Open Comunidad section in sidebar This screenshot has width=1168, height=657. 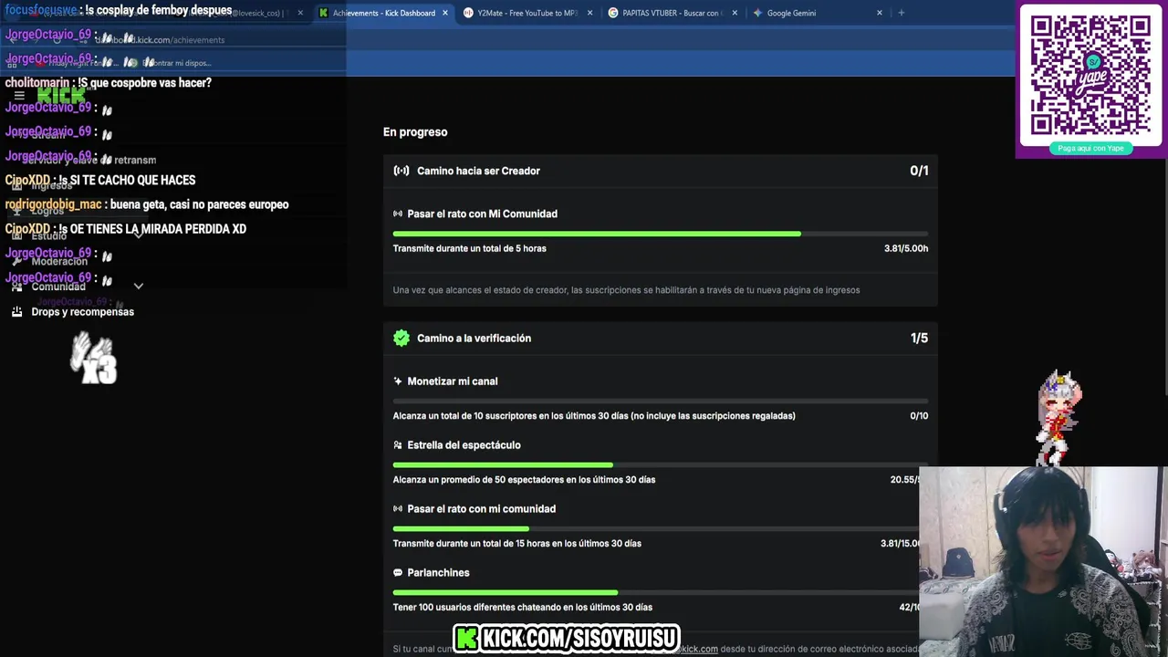click(x=58, y=287)
